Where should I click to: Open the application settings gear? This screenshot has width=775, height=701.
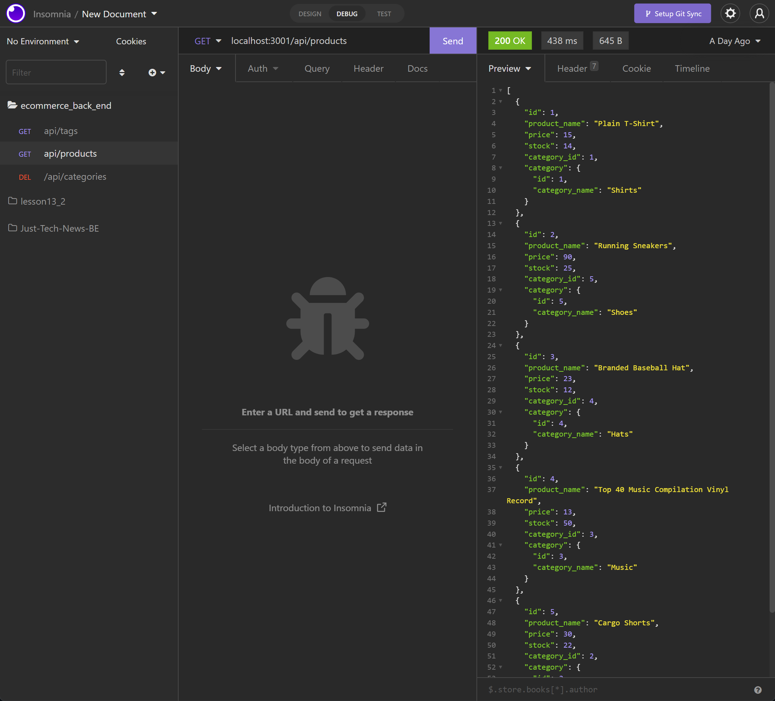point(730,13)
